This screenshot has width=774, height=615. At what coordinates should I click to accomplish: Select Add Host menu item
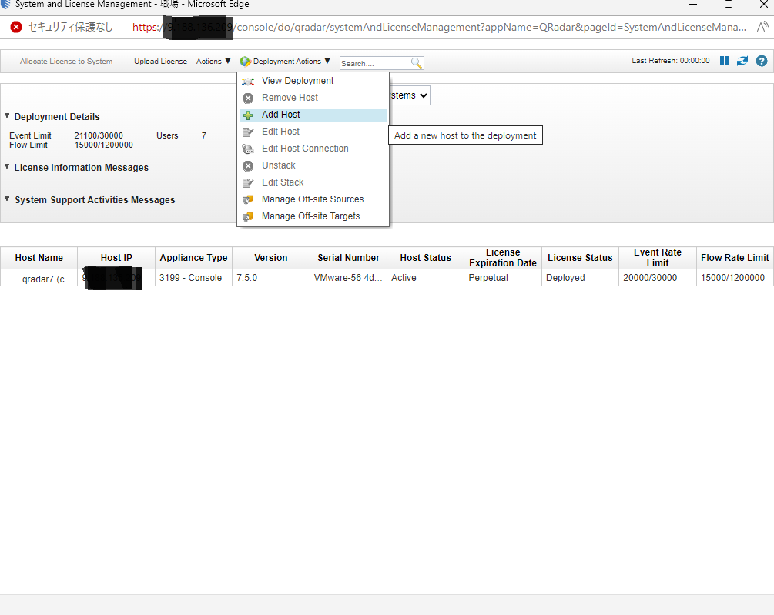(x=313, y=115)
